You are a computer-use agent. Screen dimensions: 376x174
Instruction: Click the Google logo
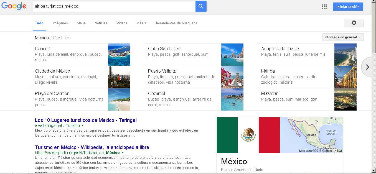pos(14,6)
